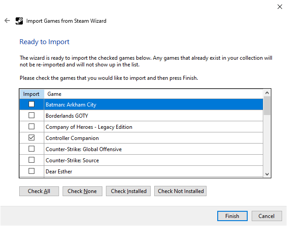Tick the Dear Esther import checkbox
The width and height of the screenshot is (287, 226).
pyautogui.click(x=31, y=171)
